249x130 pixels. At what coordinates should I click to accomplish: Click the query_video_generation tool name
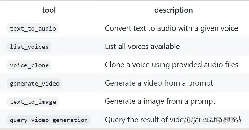[49, 120]
